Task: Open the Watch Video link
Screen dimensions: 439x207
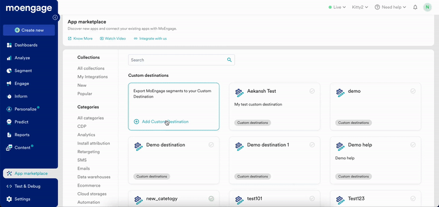Action: tap(113, 38)
